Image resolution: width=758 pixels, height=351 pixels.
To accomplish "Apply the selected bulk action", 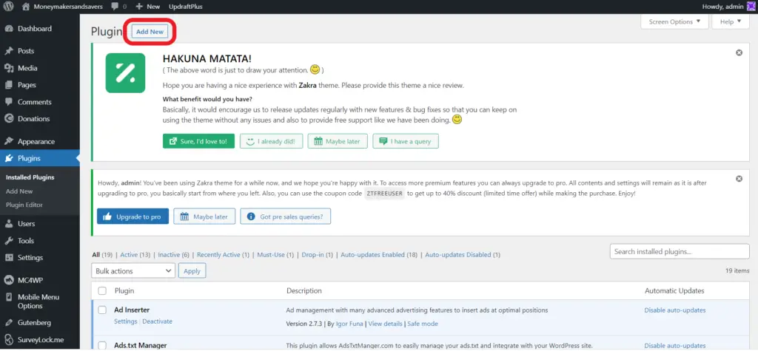I will [x=192, y=271].
